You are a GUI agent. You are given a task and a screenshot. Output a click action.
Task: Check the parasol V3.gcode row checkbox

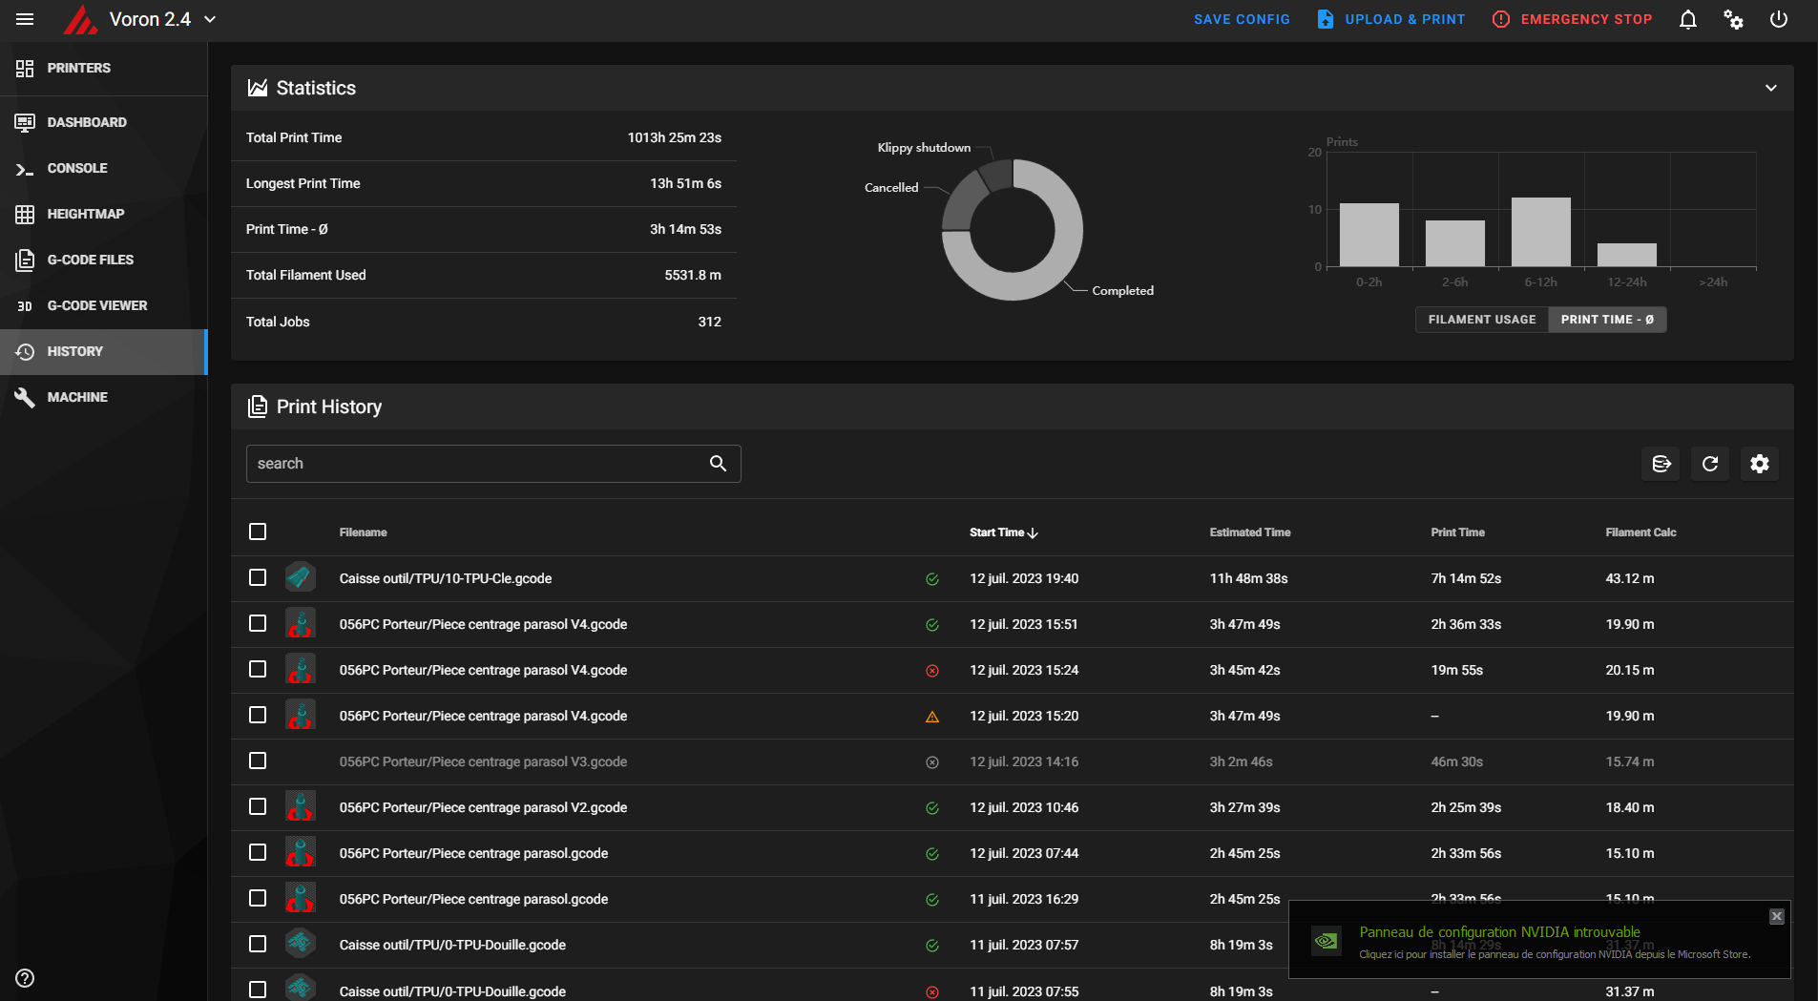pos(258,761)
